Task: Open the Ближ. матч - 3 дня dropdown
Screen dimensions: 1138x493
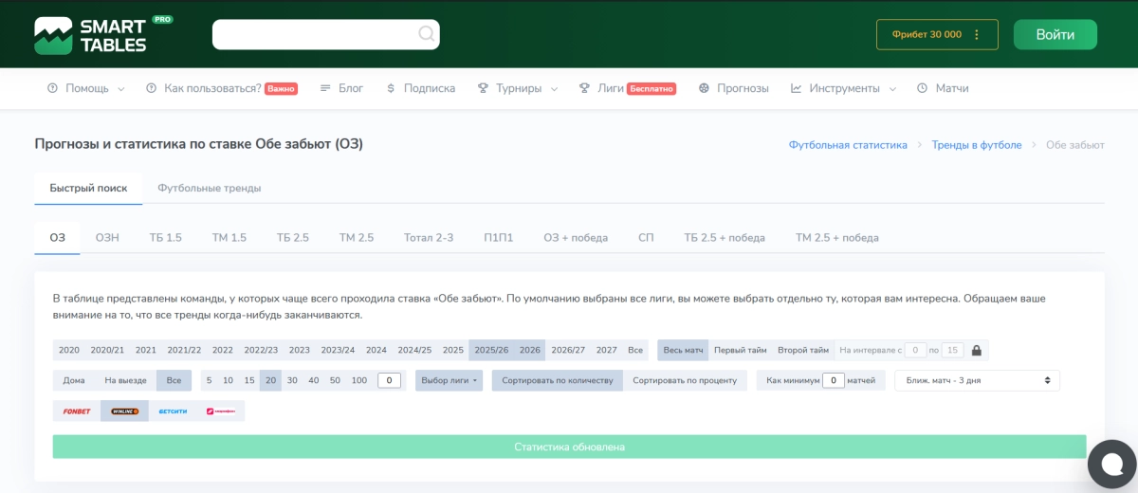Action: (978, 380)
